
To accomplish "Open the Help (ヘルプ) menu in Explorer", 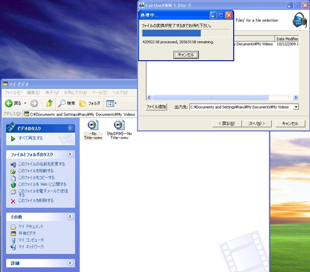I will pos(120,93).
